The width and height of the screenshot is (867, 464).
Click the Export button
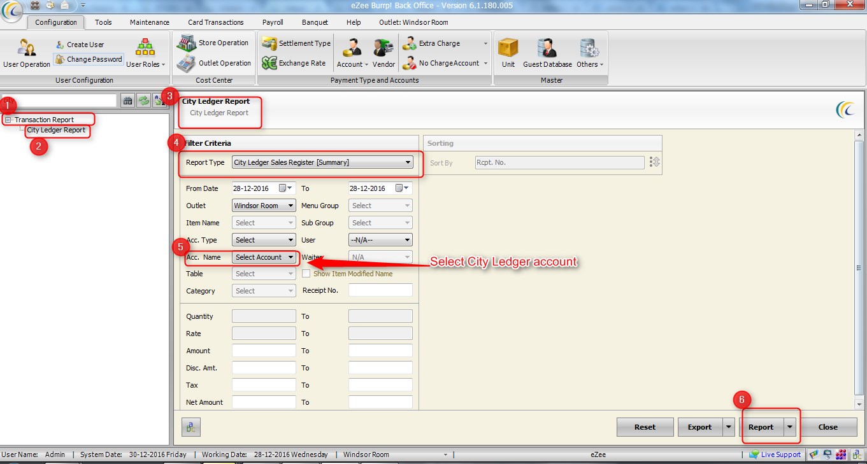coord(700,427)
